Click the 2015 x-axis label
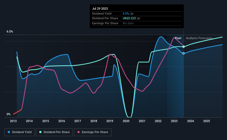 pyautogui.click(x=46, y=121)
